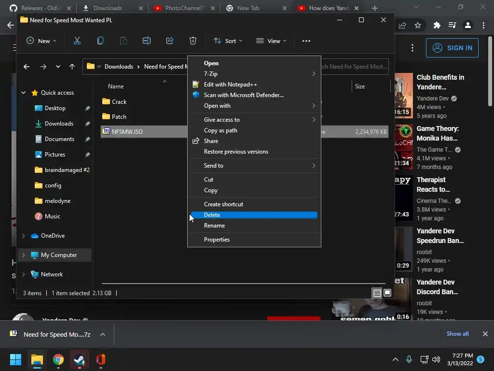The width and height of the screenshot is (494, 371).
Task: Switch to details view layout icon
Action: click(x=377, y=293)
